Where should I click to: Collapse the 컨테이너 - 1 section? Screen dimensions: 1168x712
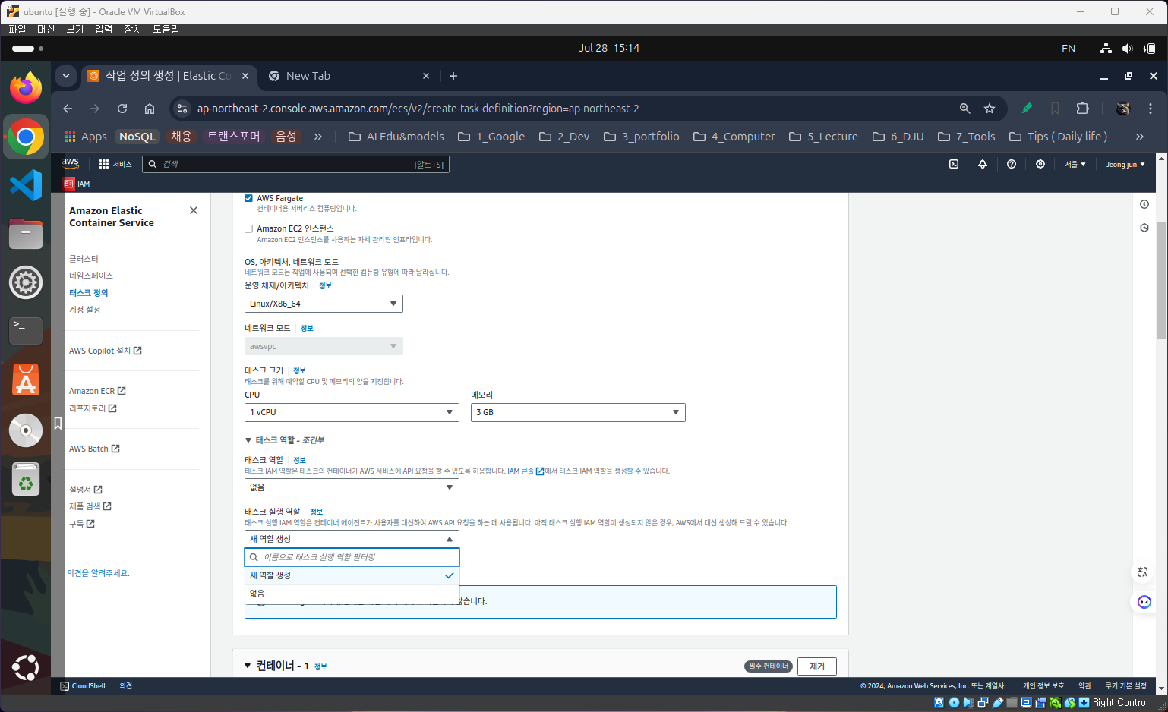[248, 666]
